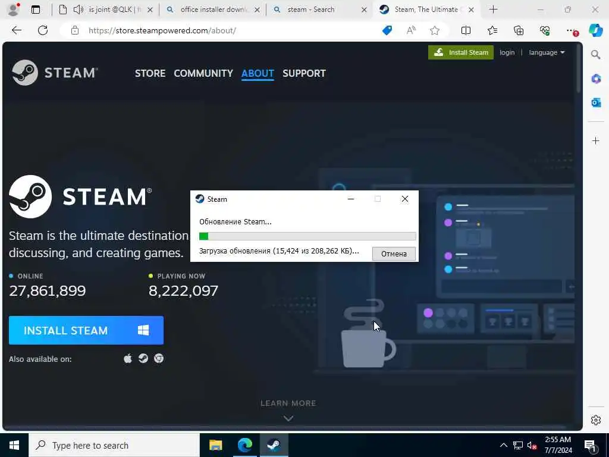The height and width of the screenshot is (457, 609).
Task: Add this page to favorites star
Action: [435, 30]
